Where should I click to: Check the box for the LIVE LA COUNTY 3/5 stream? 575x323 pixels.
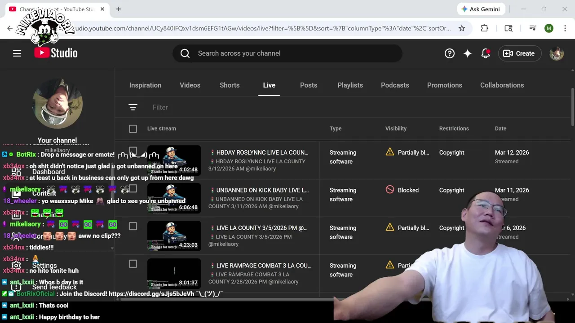pyautogui.click(x=133, y=226)
